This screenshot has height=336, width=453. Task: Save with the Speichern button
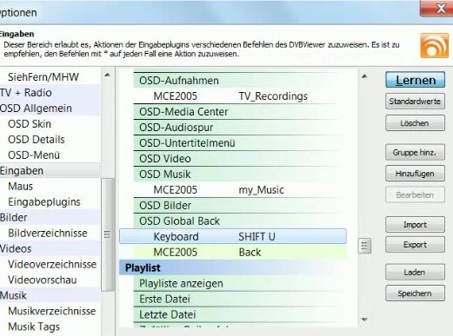click(415, 293)
